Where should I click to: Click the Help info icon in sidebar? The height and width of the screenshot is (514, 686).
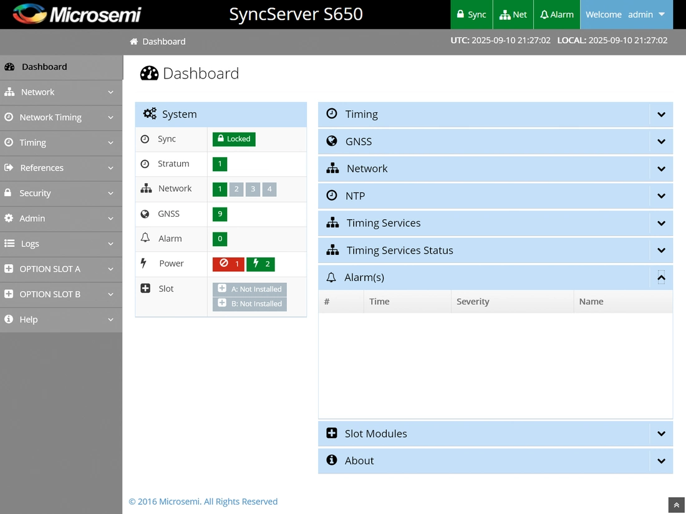pos(9,319)
